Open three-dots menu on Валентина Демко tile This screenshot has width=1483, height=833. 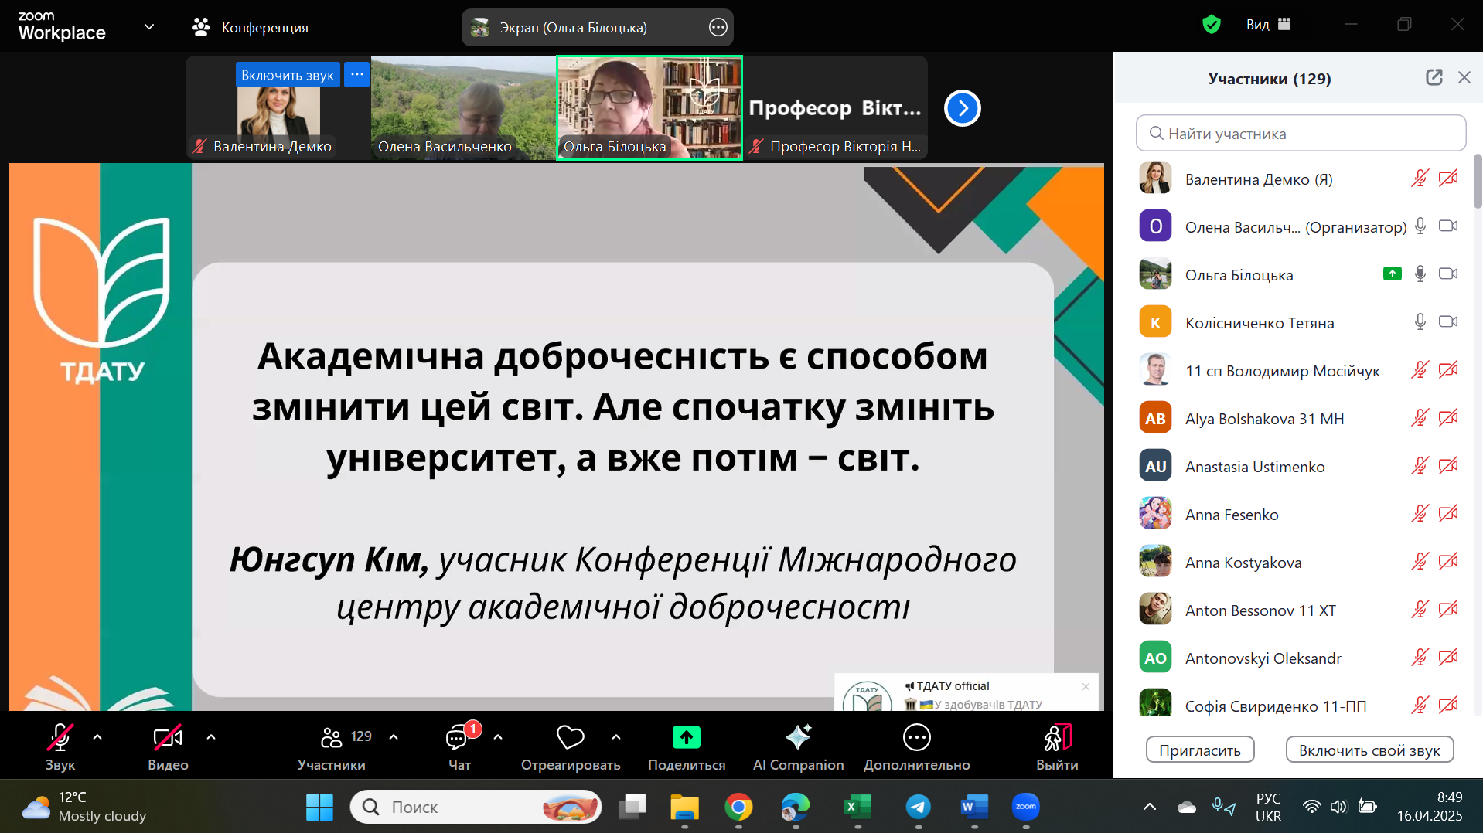356,75
